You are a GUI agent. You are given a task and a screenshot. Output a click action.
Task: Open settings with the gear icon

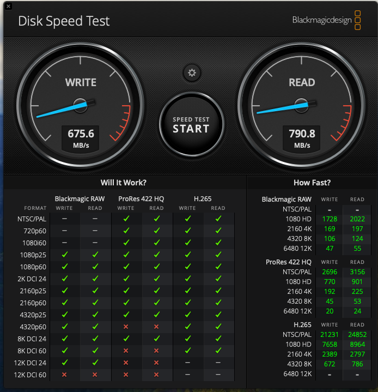point(192,73)
